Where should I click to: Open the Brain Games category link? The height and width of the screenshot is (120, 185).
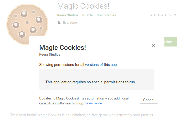coord(106,15)
